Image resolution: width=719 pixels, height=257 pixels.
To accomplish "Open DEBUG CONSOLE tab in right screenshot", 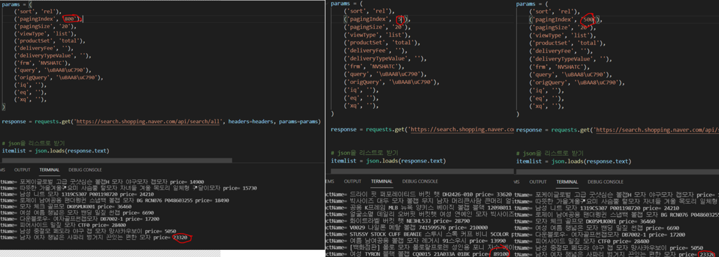I will 606,182.
